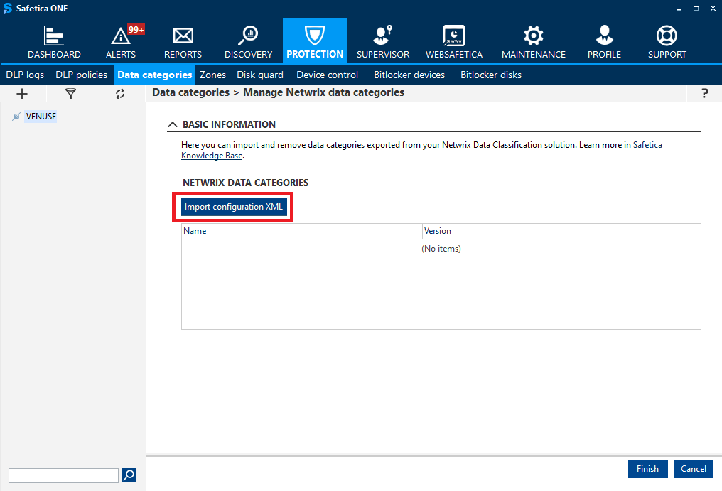
Task: Click the VENUSE tree node icon
Action: 16,116
